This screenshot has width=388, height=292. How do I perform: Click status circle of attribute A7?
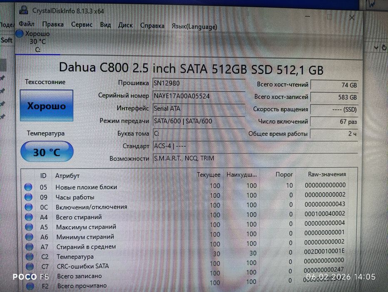pyautogui.click(x=30, y=247)
